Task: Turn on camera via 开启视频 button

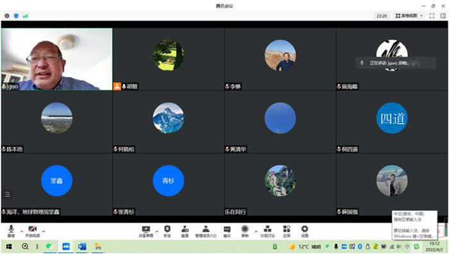Action: click(32, 231)
